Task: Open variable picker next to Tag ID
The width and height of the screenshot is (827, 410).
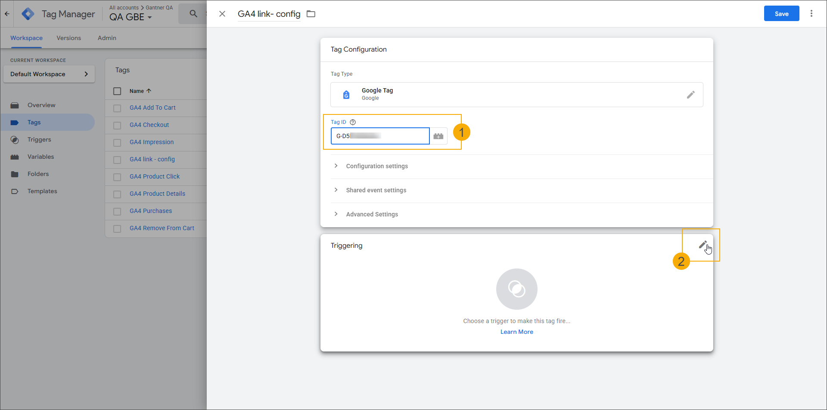Action: [x=438, y=136]
